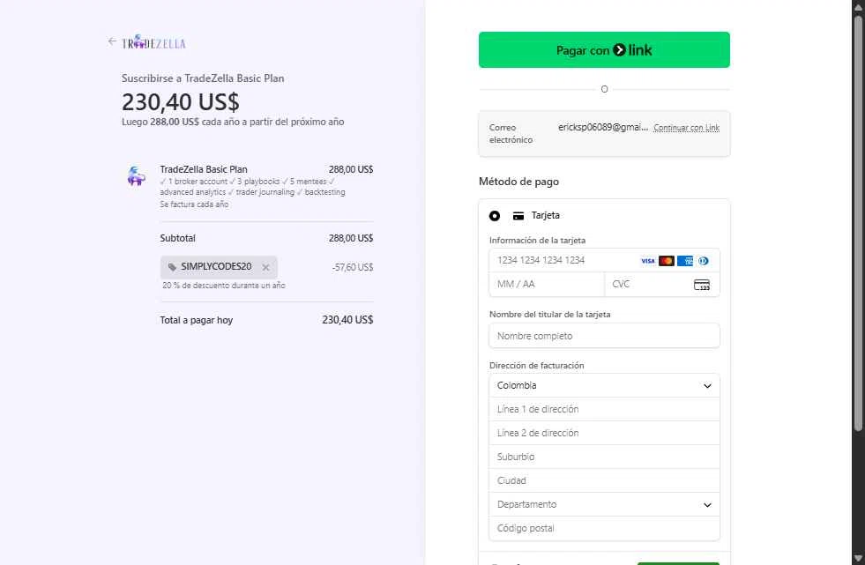Click the TradeZella Basic Plan product image
Viewport: 865px width, 565px height.
(x=137, y=175)
